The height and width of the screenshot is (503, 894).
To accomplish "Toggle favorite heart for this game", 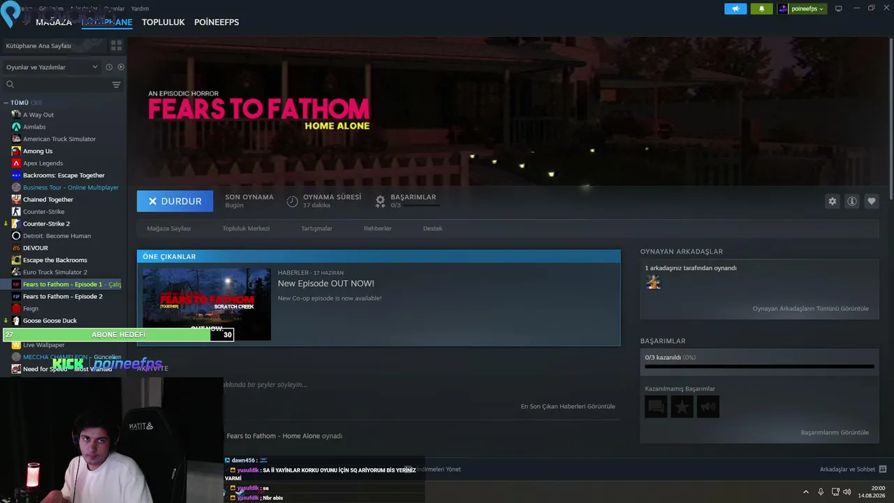I will 871,201.
